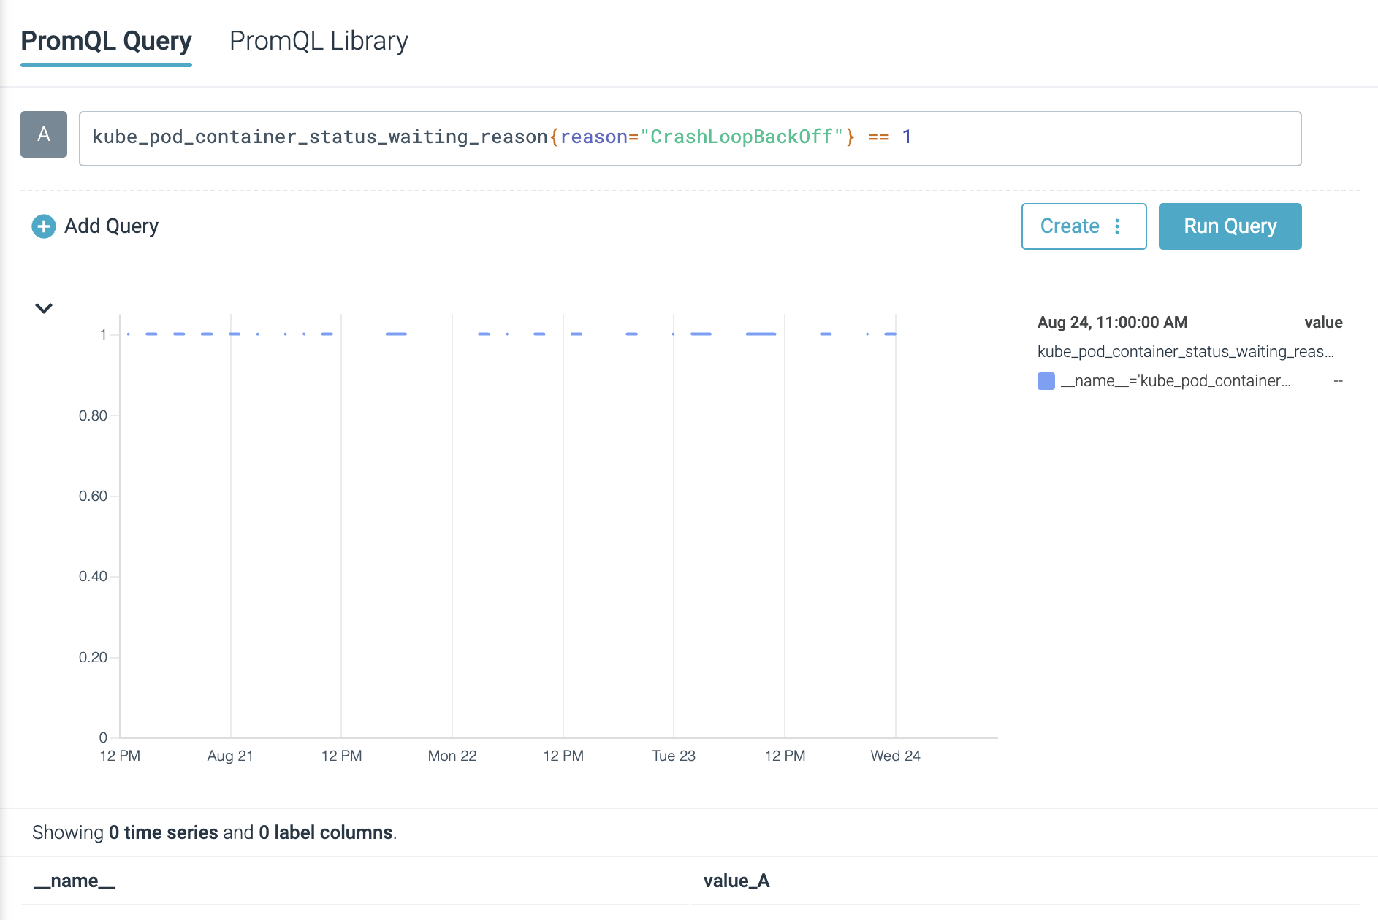Click the kube_pod_container_status_waiting_reas... legend title
The image size is (1378, 920).
coord(1185,352)
